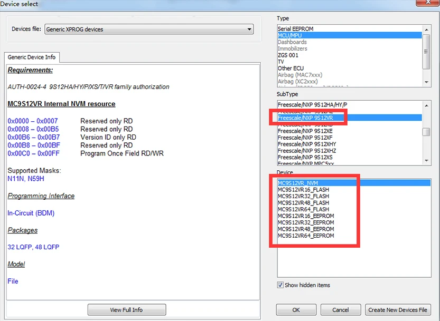Close the Device select dialog
The width and height of the screenshot is (440, 321).
point(427,3)
